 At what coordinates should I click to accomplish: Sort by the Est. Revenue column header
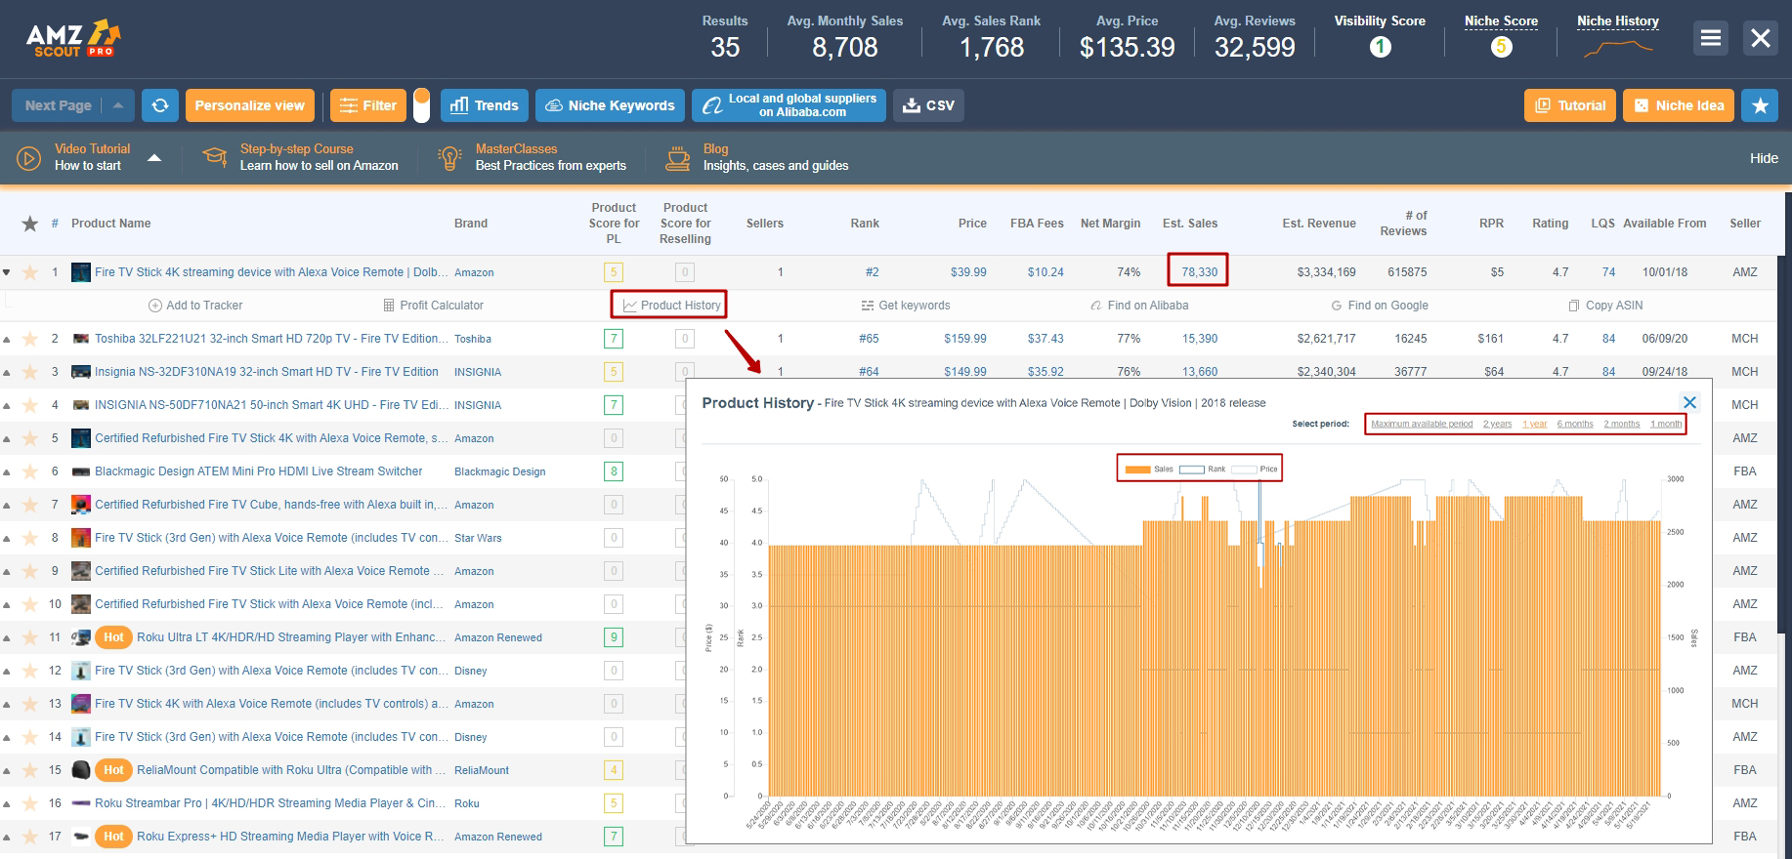pos(1319,224)
